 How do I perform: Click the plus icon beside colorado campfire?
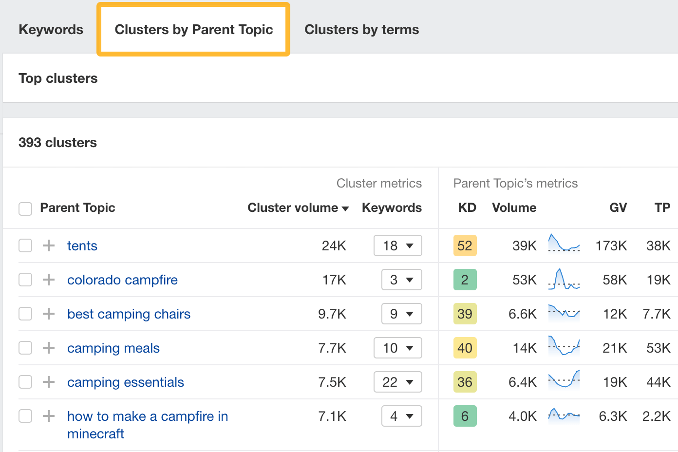point(48,280)
